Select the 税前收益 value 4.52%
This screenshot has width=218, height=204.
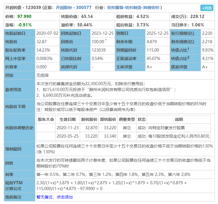coord(143,17)
